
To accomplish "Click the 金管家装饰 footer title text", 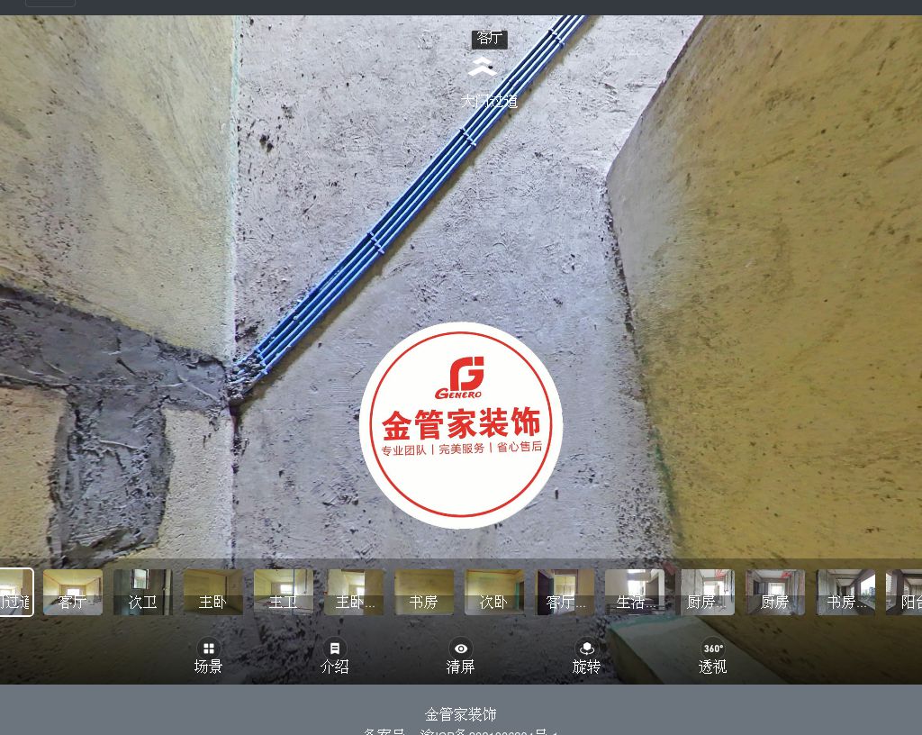I will point(460,713).
